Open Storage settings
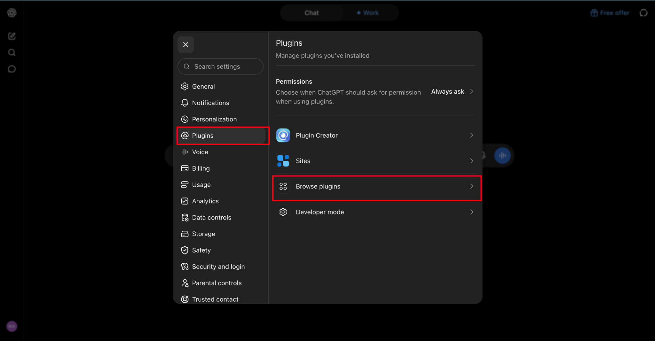655x341 pixels. point(221,234)
